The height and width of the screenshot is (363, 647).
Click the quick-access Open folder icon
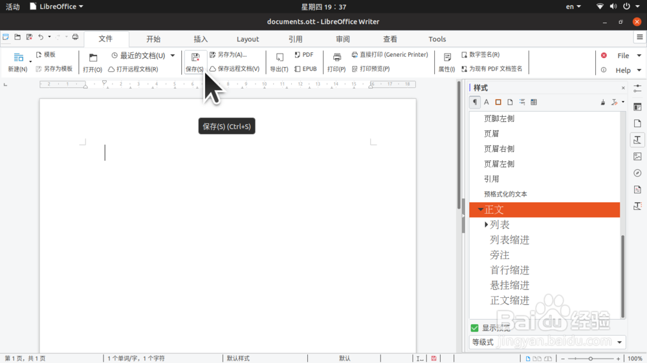pyautogui.click(x=17, y=37)
